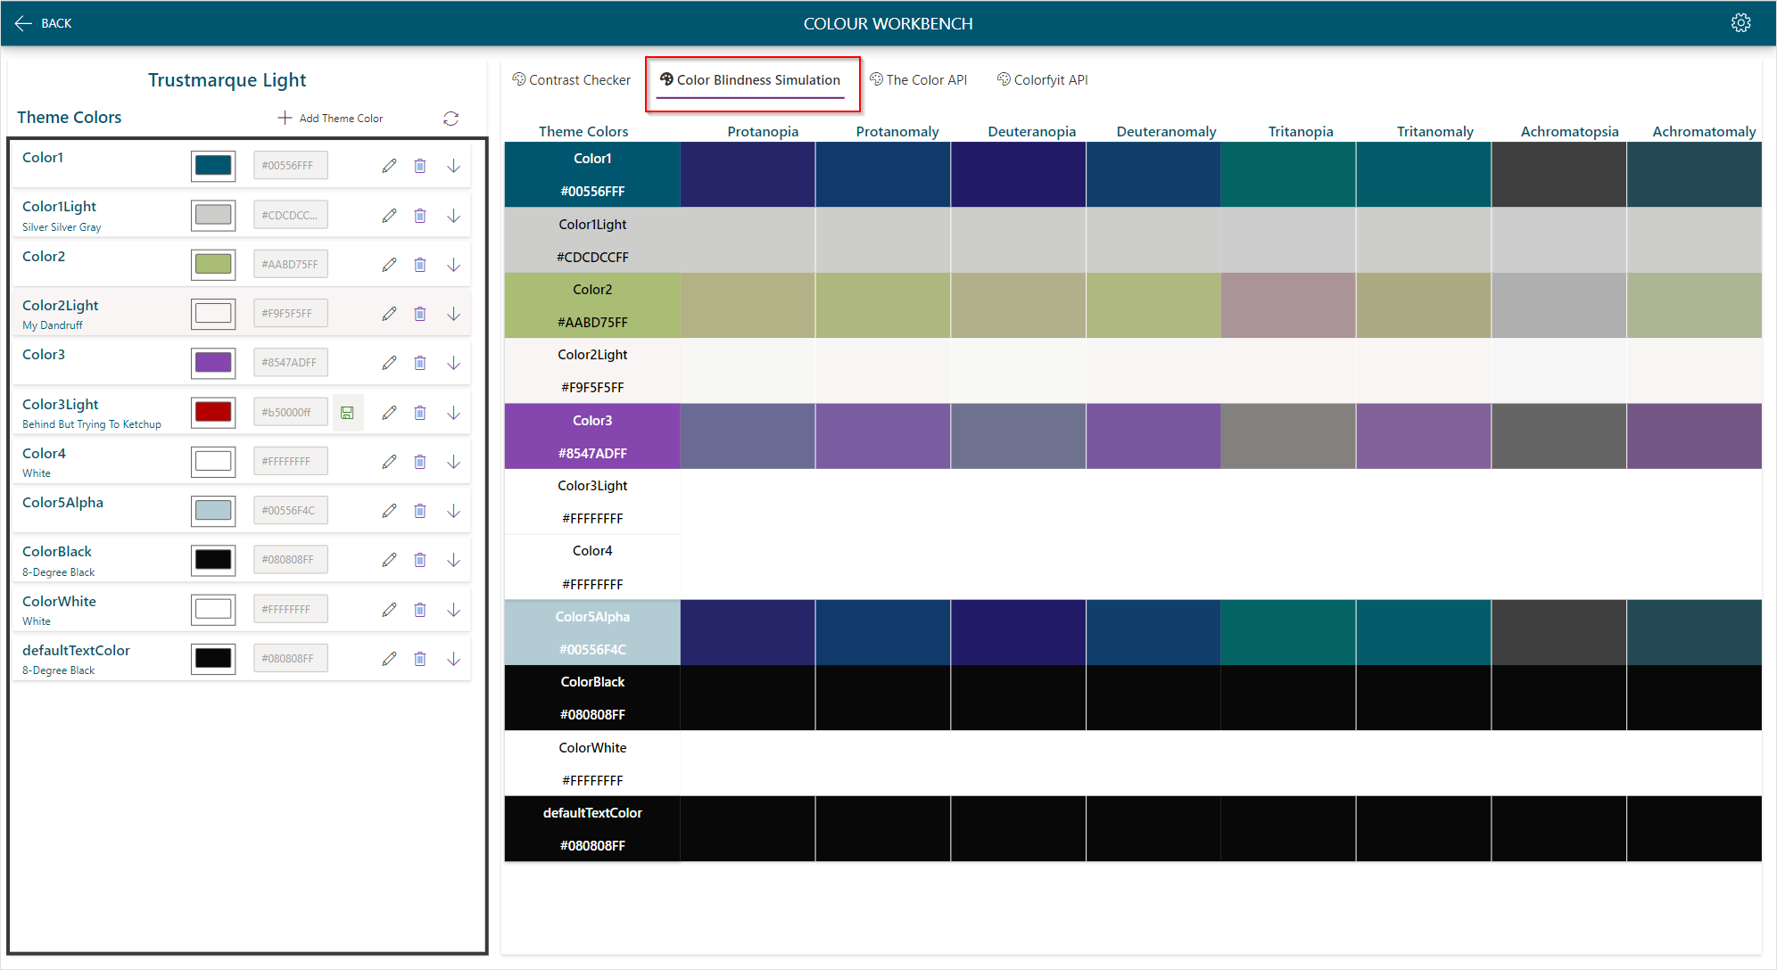Open settings gear in header
Screen dimensions: 1777x970
(1740, 23)
